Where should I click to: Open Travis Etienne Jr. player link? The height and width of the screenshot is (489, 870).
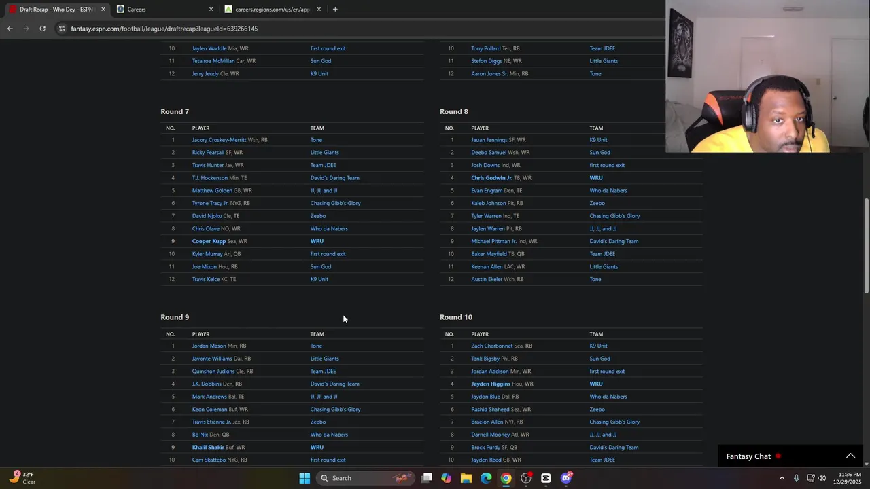212,422
